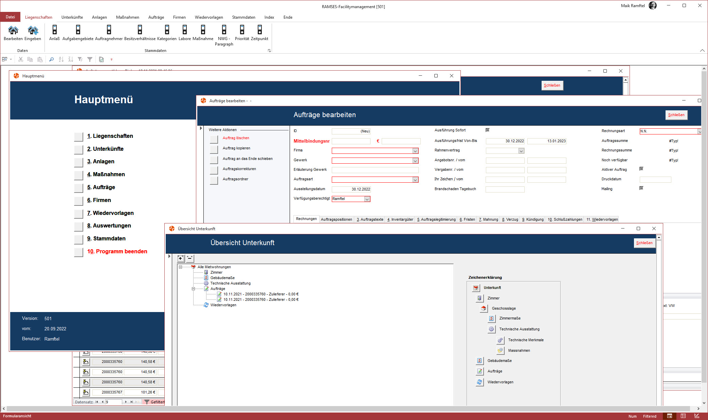Click the Unterkunft legend icon

[476, 288]
